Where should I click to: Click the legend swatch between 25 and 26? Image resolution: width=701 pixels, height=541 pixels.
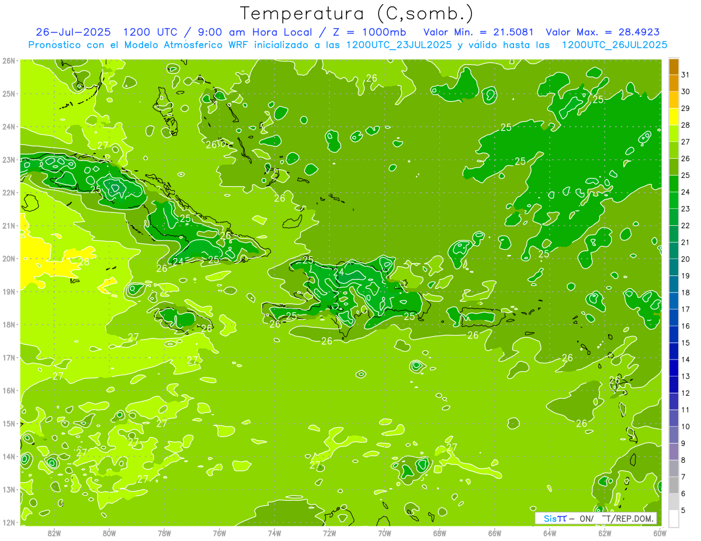674,167
